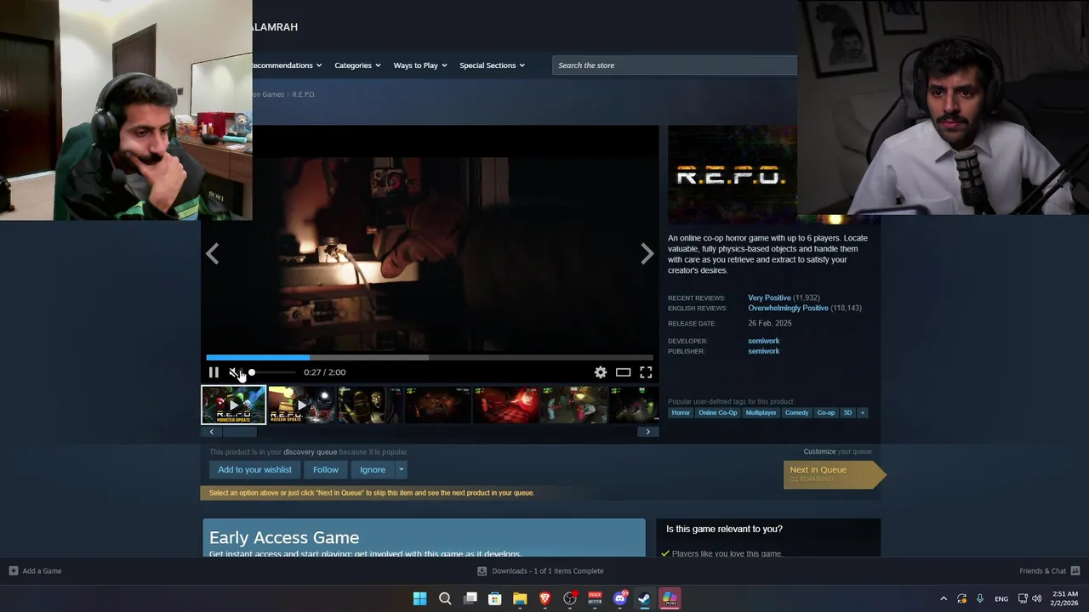
Task: Open semiwork publisher page
Action: (763, 351)
